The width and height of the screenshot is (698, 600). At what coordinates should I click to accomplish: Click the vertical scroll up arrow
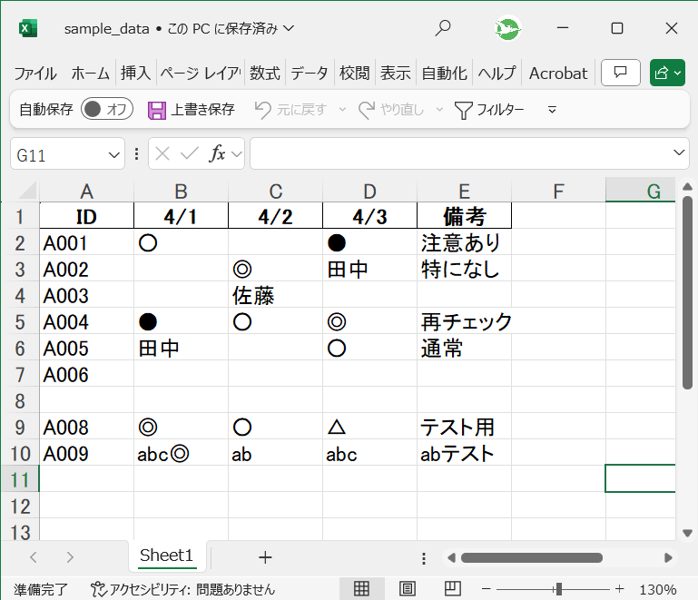(x=687, y=186)
